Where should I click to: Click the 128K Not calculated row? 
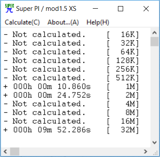pyautogui.click(x=71, y=61)
